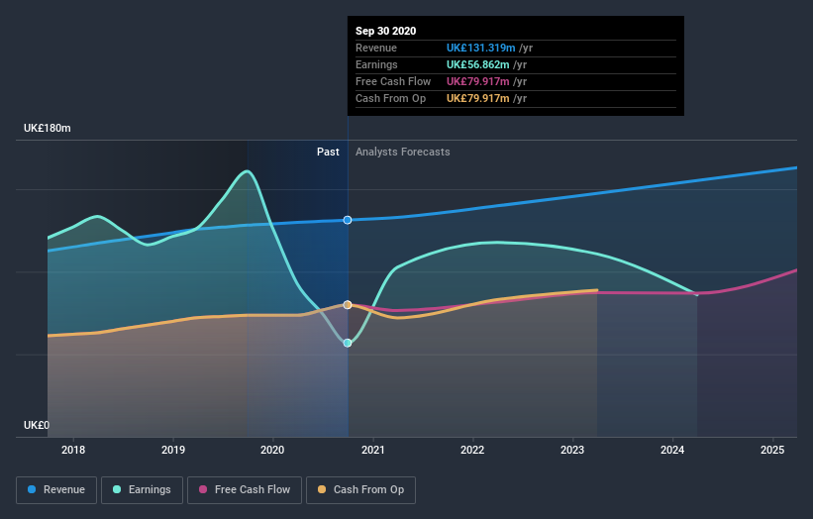Click the orange UK£79.917m Cash From Op value
The image size is (813, 519).
pos(477,98)
